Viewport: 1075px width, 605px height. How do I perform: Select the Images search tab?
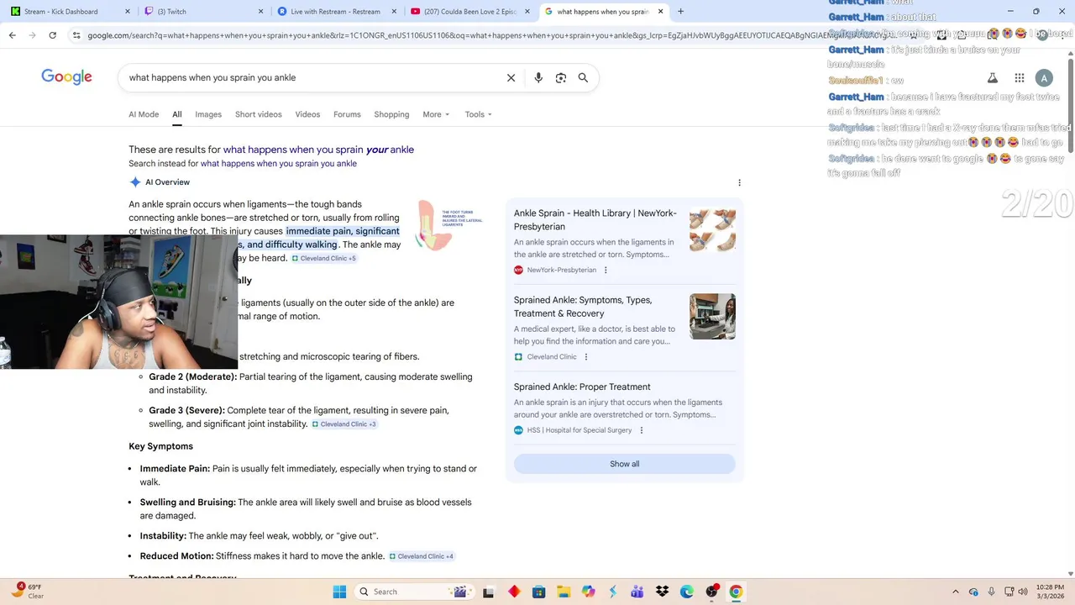pos(208,114)
